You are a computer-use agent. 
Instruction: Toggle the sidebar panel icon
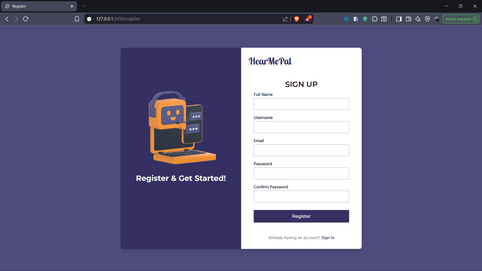point(399,19)
